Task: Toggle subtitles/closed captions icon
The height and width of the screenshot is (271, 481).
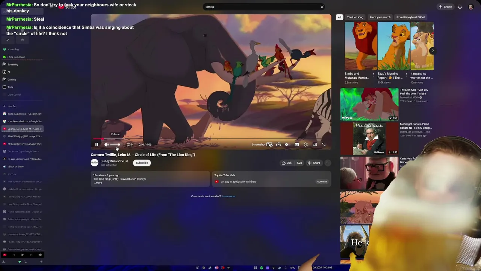Action: (296, 145)
